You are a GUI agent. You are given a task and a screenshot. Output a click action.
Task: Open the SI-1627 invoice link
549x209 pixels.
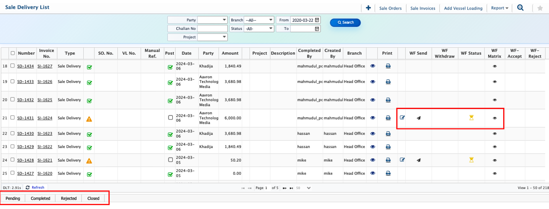coord(45,66)
